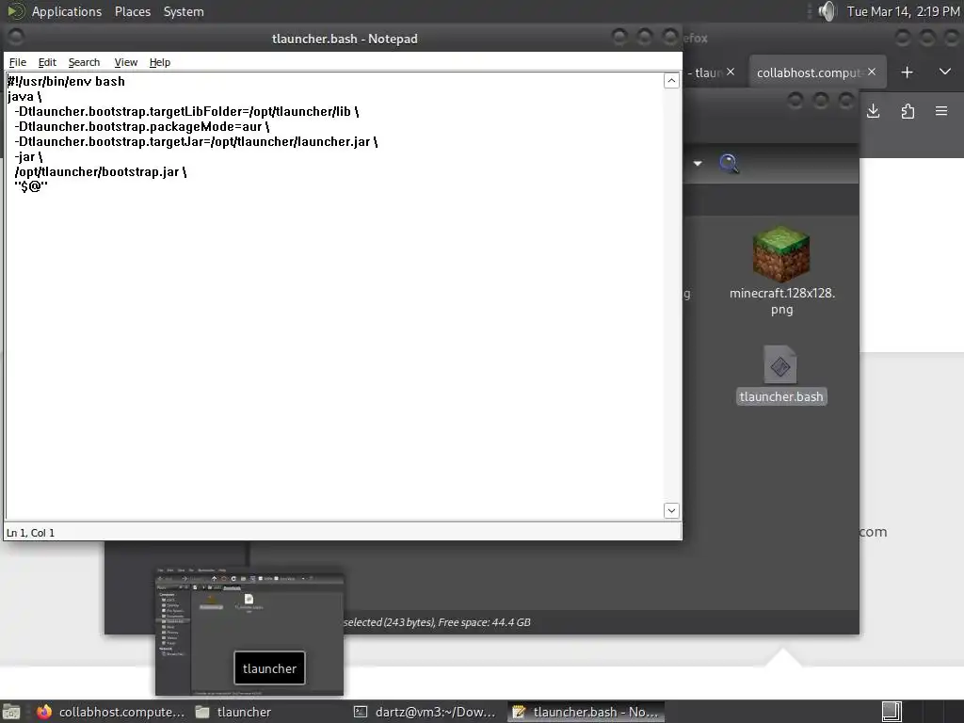
Task: Open the Edit menu in Notepad
Action: [x=47, y=62]
